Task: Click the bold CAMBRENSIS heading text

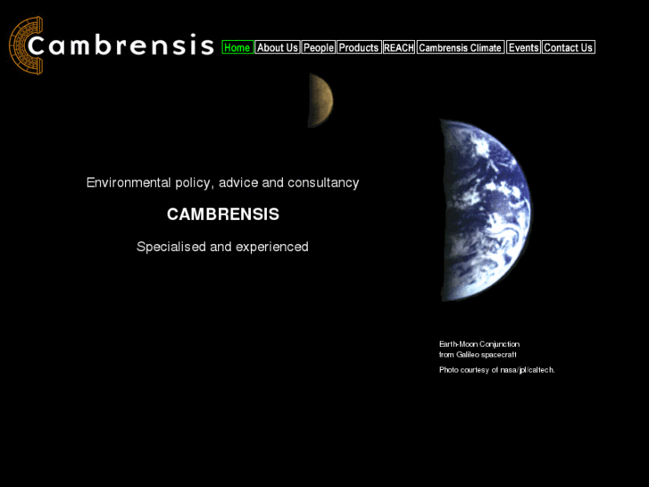Action: coord(223,214)
